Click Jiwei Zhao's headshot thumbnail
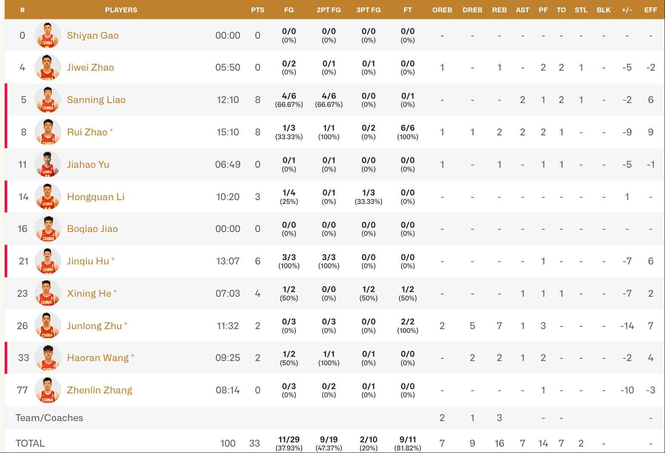The width and height of the screenshot is (665, 453). (48, 67)
